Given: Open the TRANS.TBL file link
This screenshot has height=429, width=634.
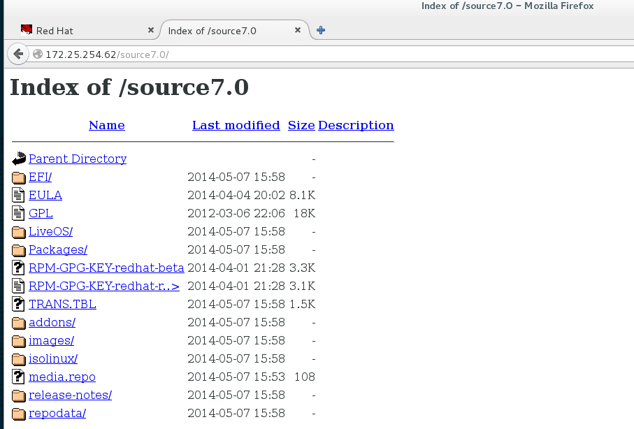Looking at the screenshot, I should point(62,305).
